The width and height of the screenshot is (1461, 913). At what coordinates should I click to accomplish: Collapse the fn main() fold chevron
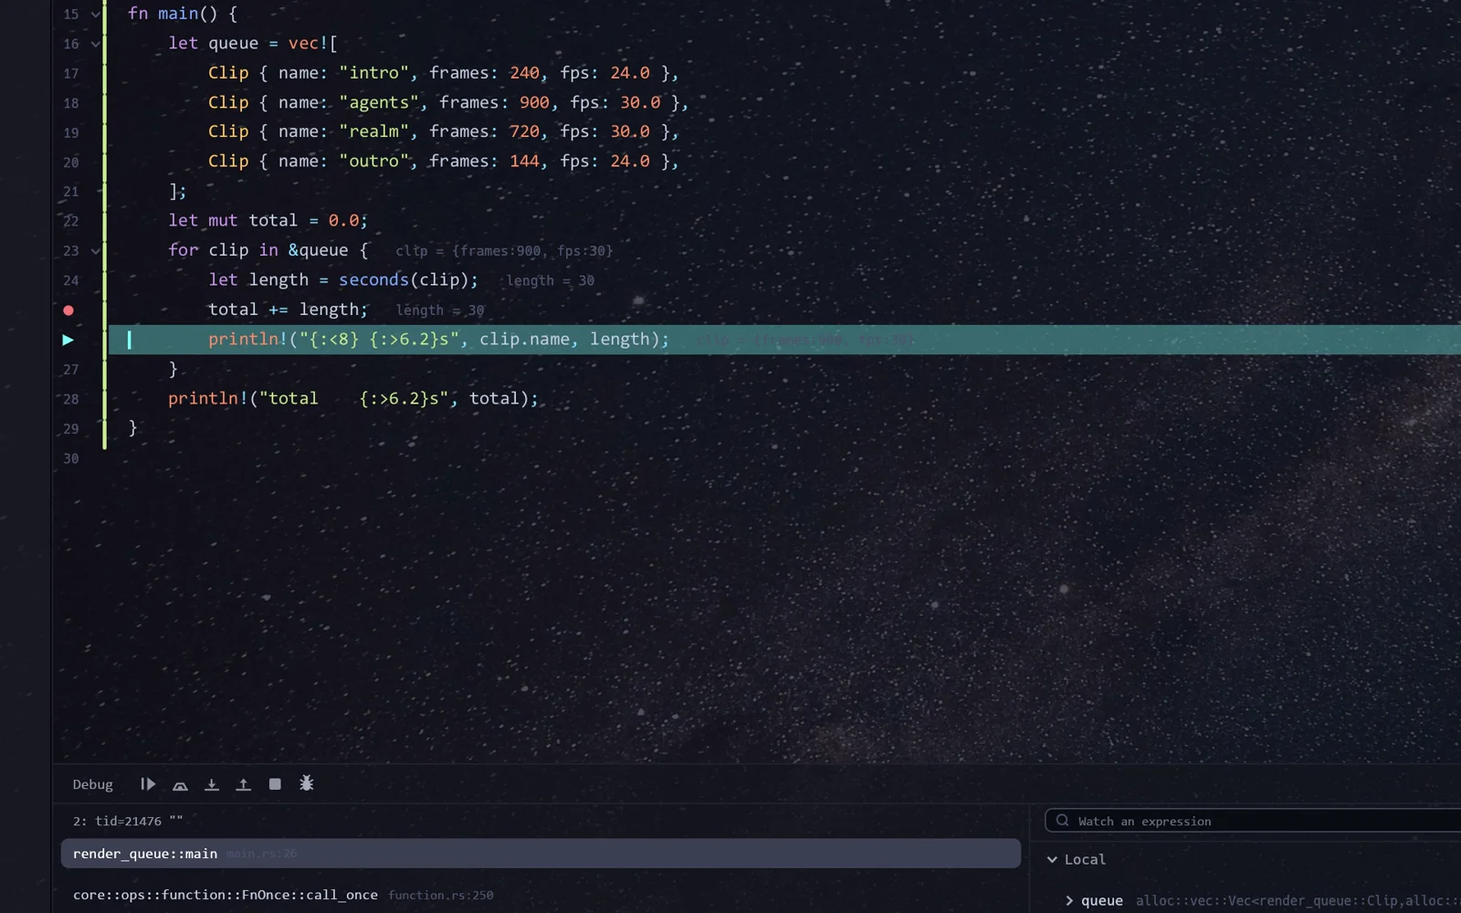click(95, 15)
